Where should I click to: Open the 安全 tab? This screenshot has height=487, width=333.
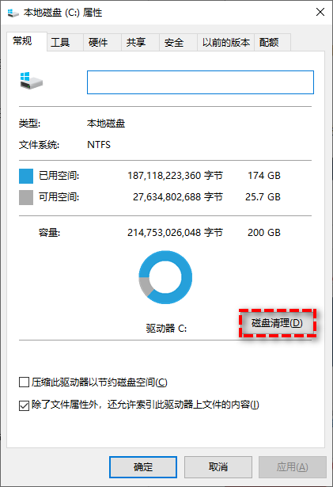tap(174, 42)
